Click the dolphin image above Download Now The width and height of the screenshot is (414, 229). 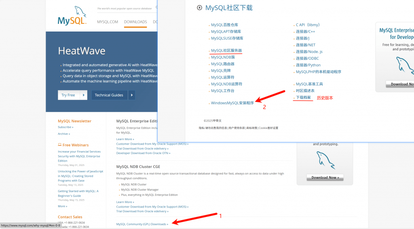click(x=325, y=160)
